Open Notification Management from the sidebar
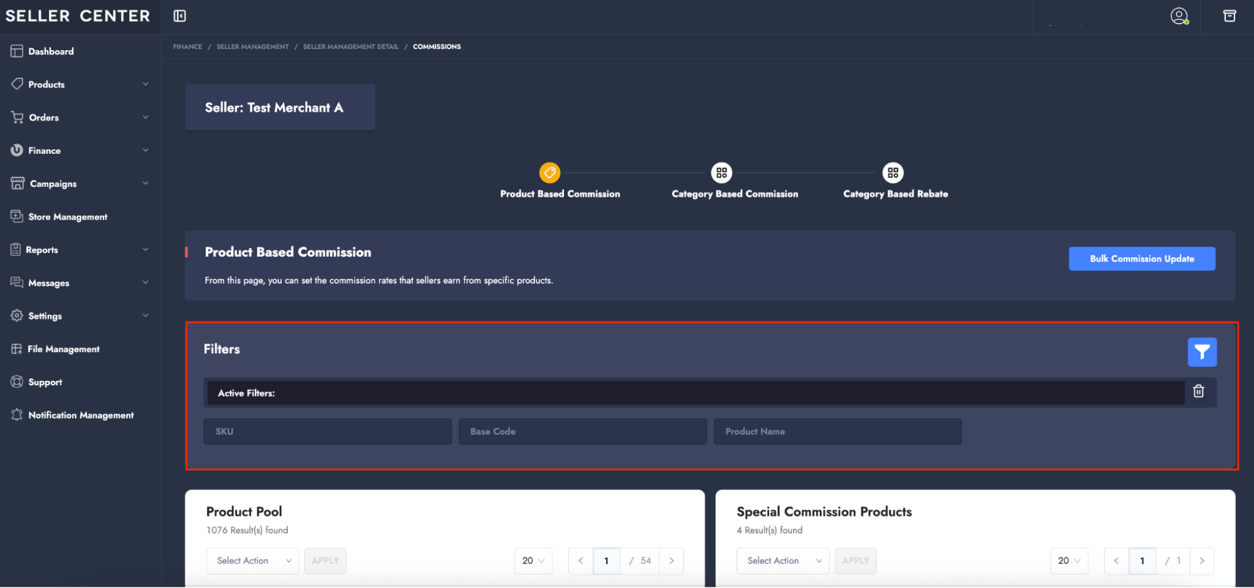 click(x=80, y=415)
